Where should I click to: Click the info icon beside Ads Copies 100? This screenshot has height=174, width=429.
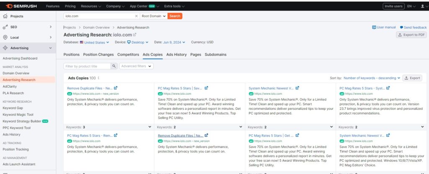coord(98,78)
